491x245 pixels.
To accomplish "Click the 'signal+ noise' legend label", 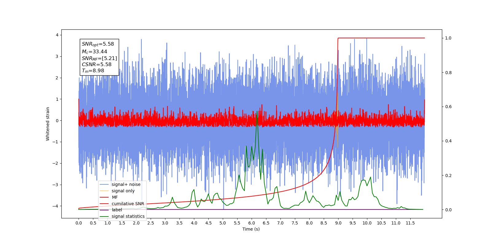I will point(126,184).
